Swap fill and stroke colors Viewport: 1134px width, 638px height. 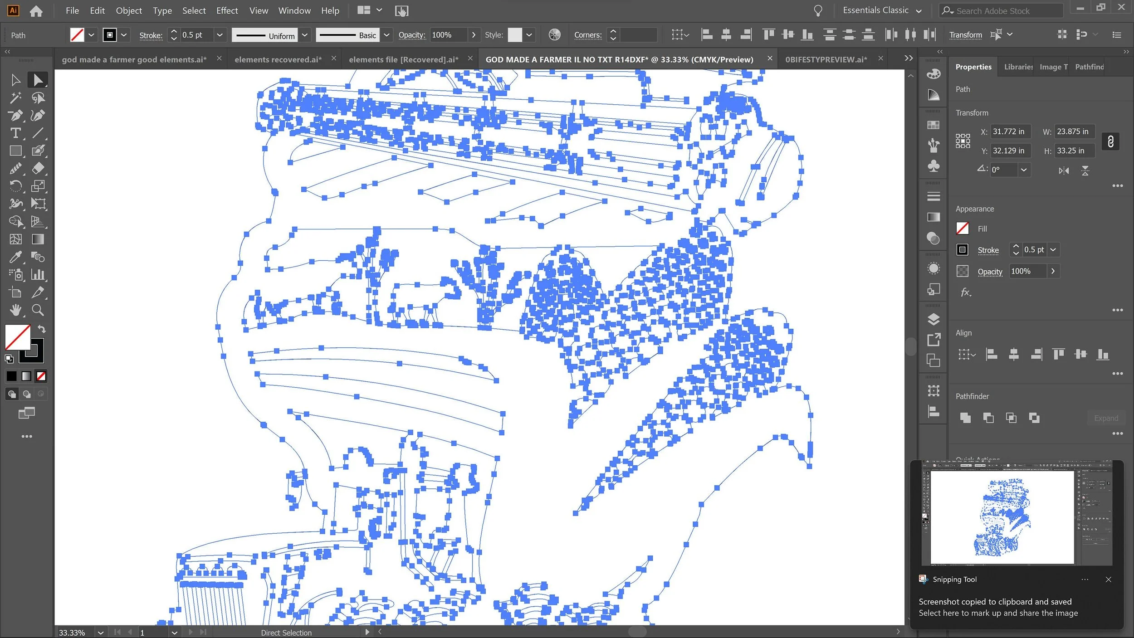(42, 329)
